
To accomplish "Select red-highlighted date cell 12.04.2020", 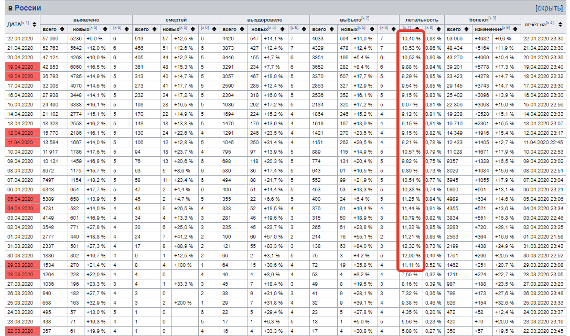I will tap(23, 133).
